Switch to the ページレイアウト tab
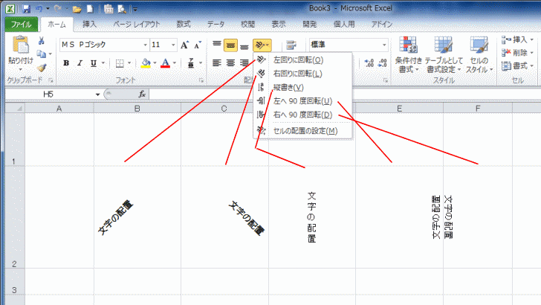Screen dimensions: 541x305 (137, 25)
